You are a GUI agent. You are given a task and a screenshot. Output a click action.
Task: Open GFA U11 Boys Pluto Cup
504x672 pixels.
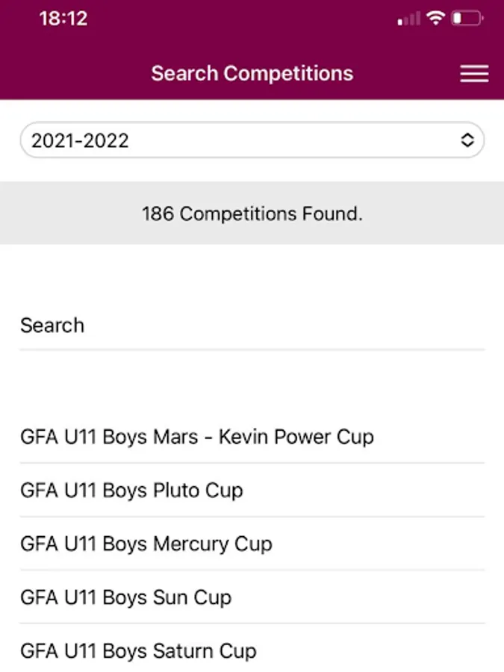pyautogui.click(x=131, y=491)
